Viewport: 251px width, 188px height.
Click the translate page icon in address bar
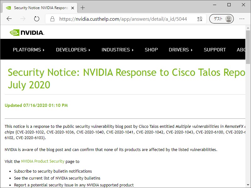click(x=200, y=19)
